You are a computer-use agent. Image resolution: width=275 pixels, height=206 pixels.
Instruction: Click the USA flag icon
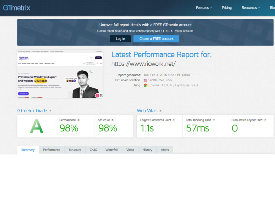(x=145, y=80)
